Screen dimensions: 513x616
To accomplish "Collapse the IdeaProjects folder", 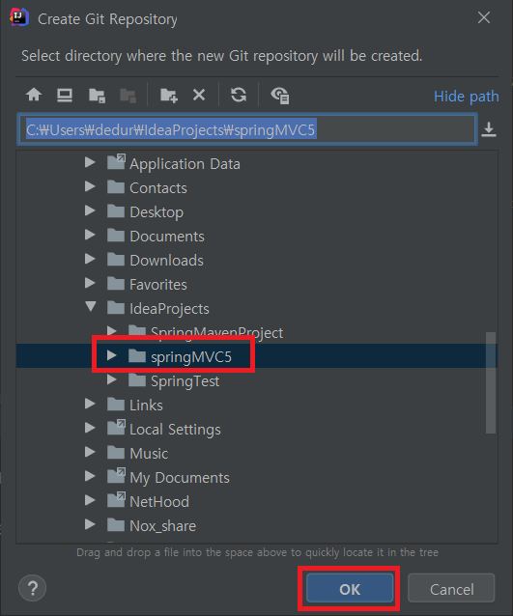I will [91, 306].
